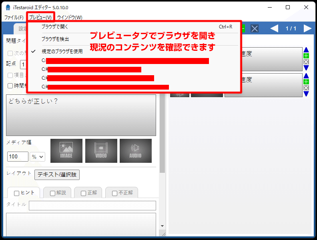Click the 配点 score input field
Screen dimensions: 317x240
24,65
